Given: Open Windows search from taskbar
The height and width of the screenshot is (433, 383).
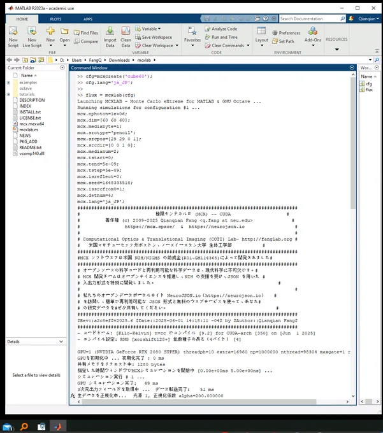Looking at the screenshot, I should [24, 427].
